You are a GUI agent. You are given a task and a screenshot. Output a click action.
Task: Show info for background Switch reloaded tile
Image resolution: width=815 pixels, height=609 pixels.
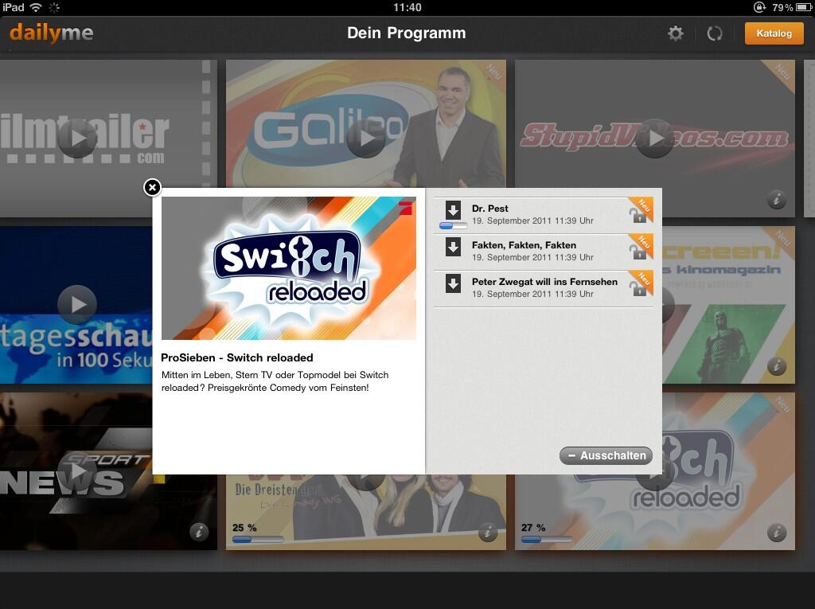[x=777, y=532]
